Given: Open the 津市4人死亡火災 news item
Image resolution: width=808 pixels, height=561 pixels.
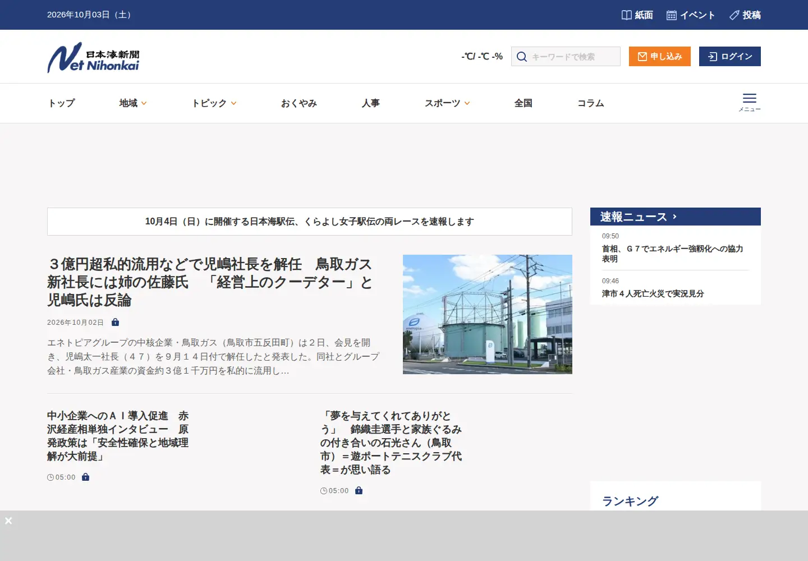Looking at the screenshot, I should (x=653, y=293).
